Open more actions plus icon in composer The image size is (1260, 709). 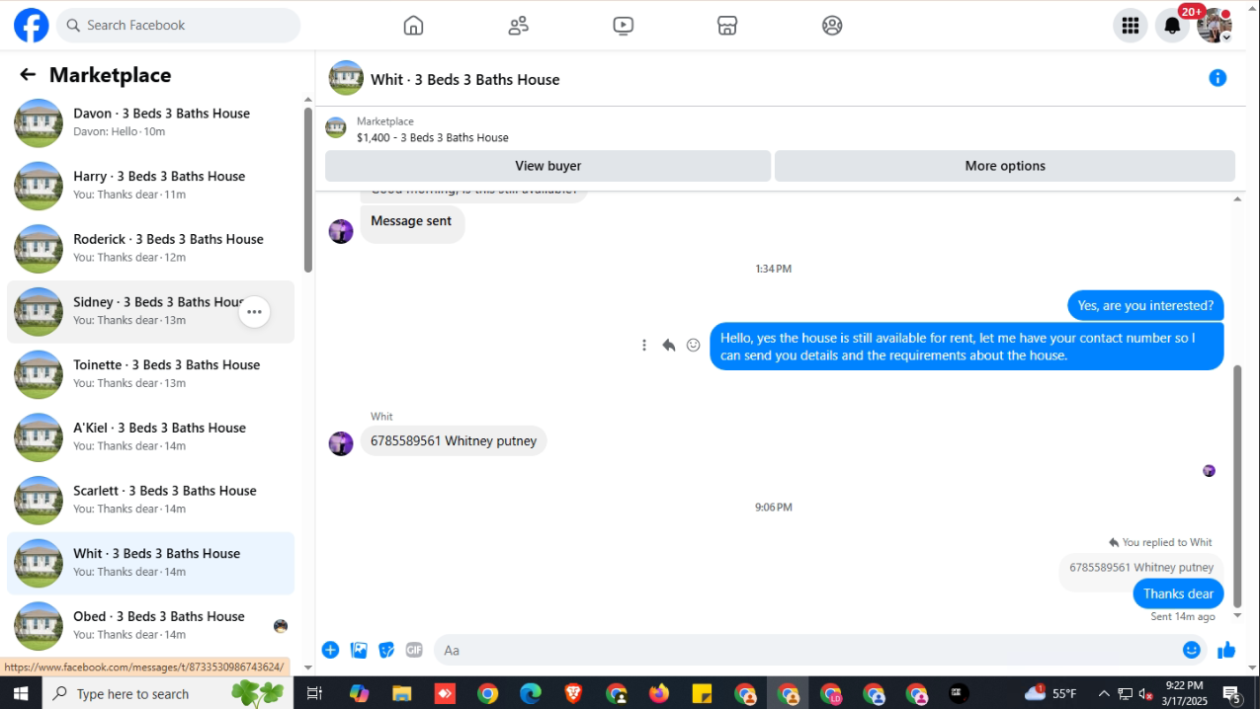pos(330,650)
